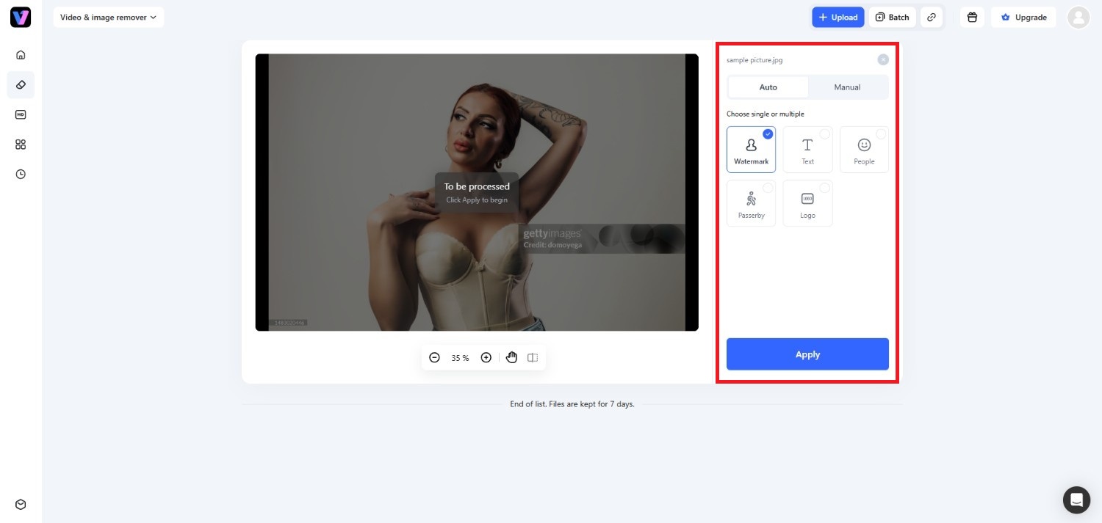The width and height of the screenshot is (1102, 523).
Task: Select the Passerby removal option
Action: point(751,203)
